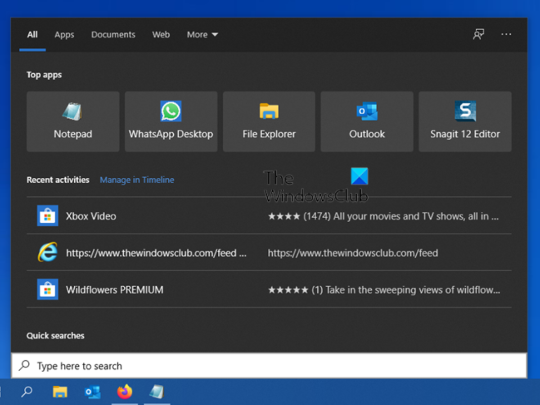This screenshot has width=540, height=405.
Task: Click the Firefox icon in taskbar
Action: point(125,392)
